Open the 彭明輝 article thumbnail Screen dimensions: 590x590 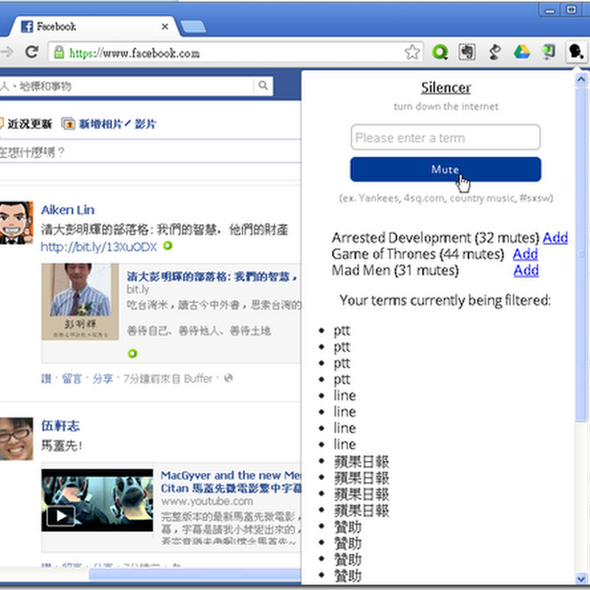(80, 302)
